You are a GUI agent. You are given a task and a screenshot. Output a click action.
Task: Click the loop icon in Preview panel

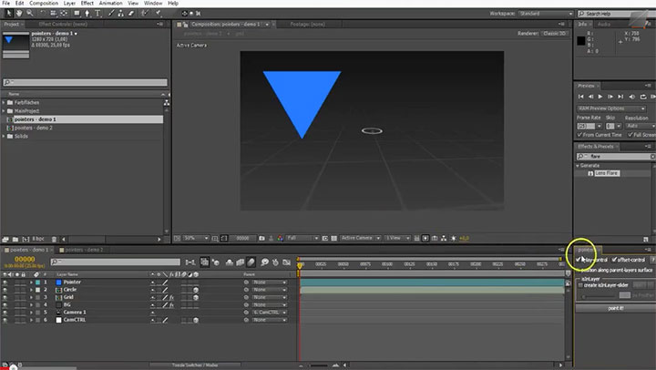[643, 97]
